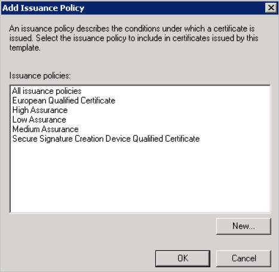Click empty area inside policies list box
Screen dimensions: 279x272
coord(140,178)
